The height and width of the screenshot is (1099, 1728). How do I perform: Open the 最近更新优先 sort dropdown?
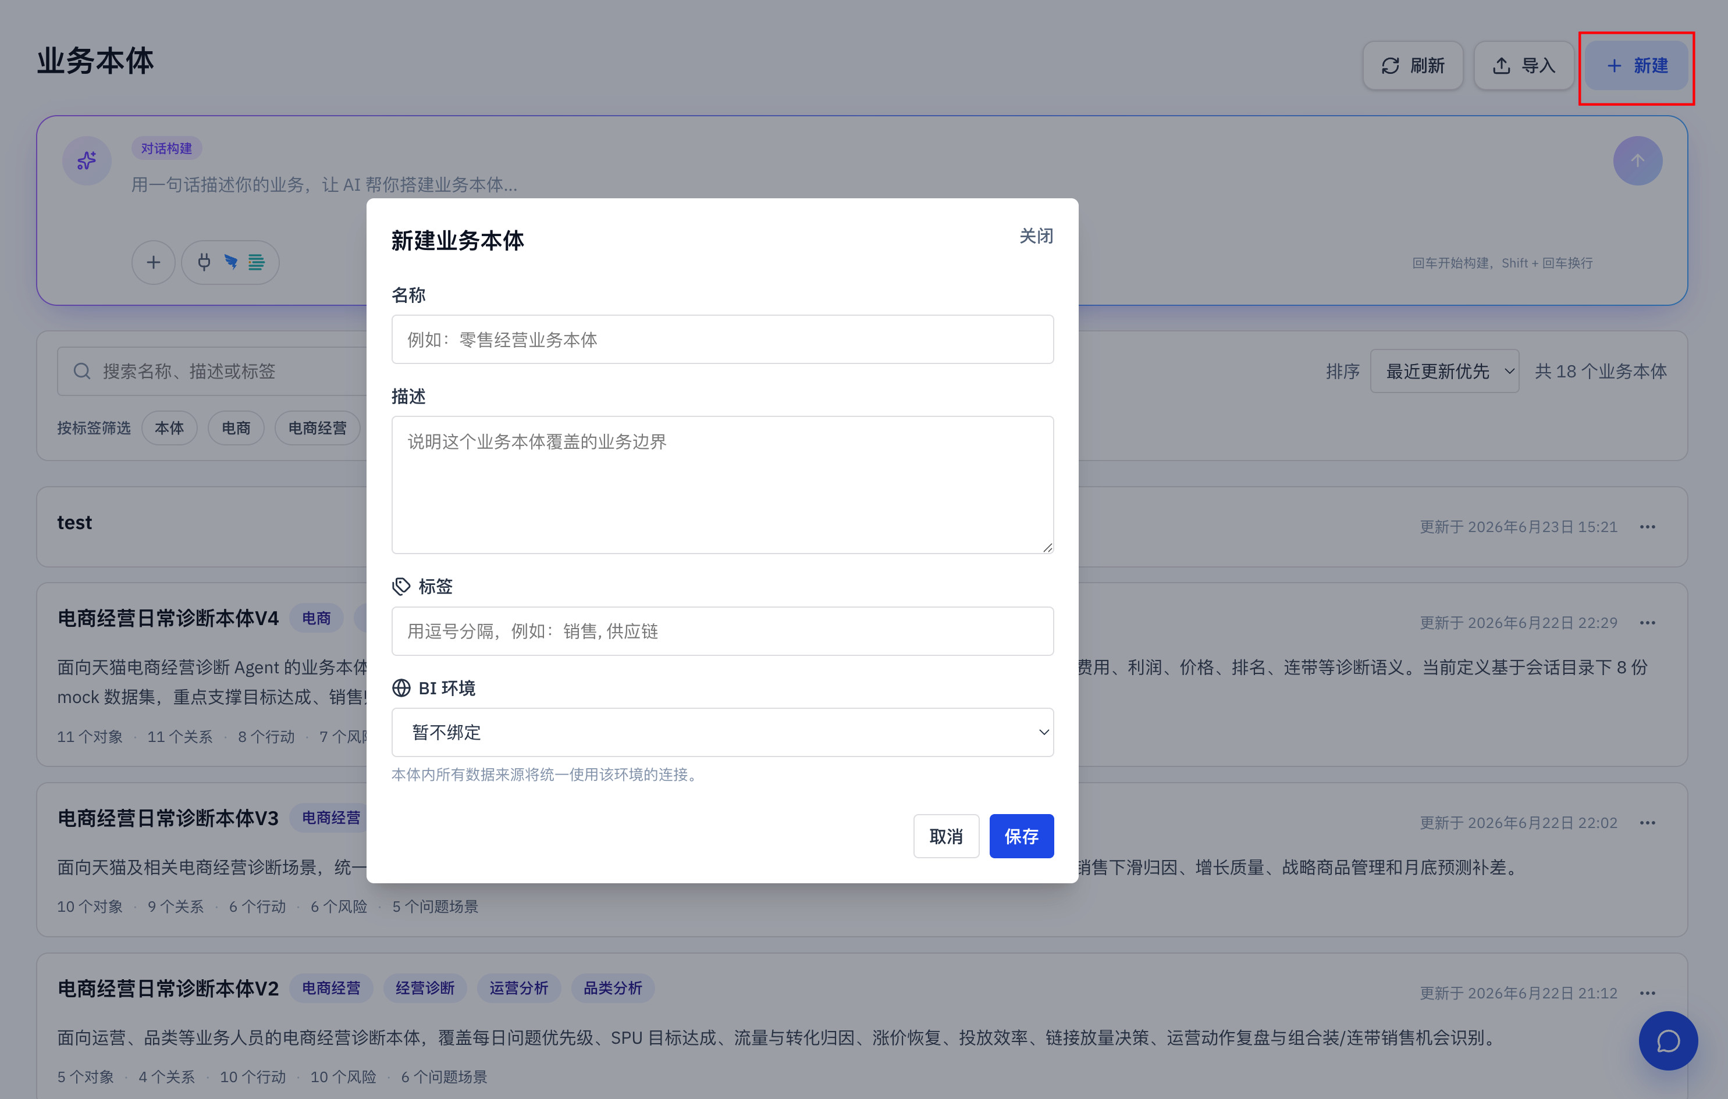point(1444,371)
